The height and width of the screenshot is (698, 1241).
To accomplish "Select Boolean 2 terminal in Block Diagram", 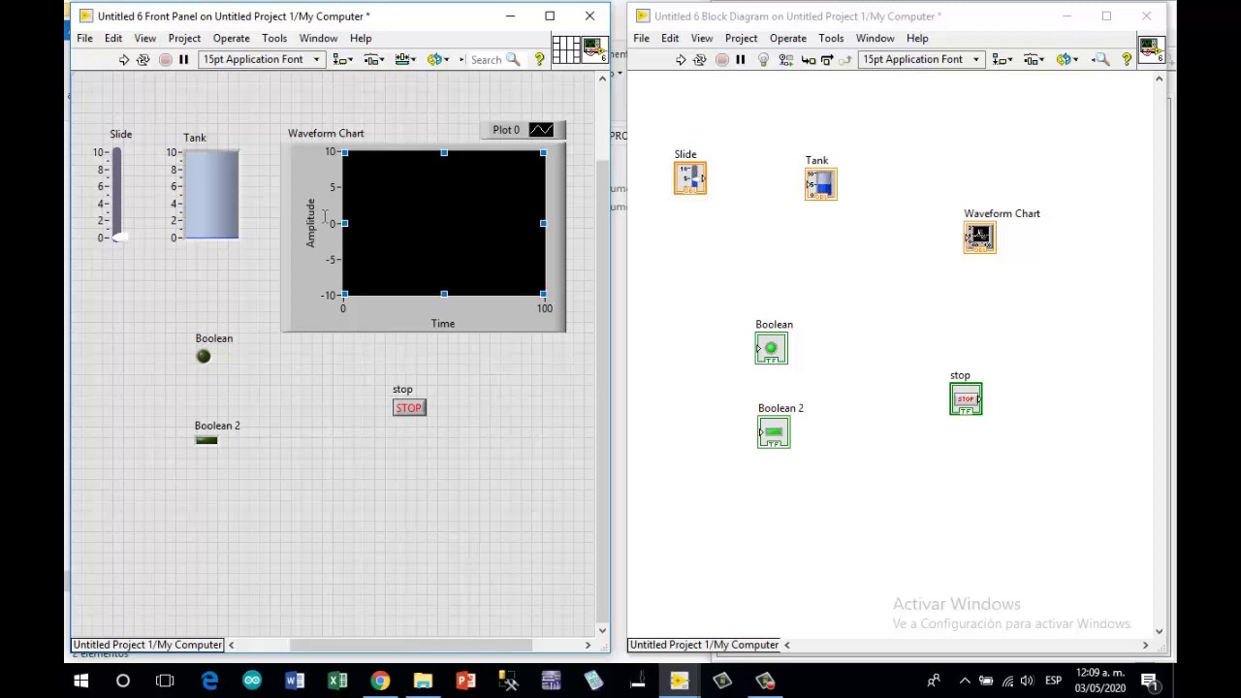I will 774,432.
